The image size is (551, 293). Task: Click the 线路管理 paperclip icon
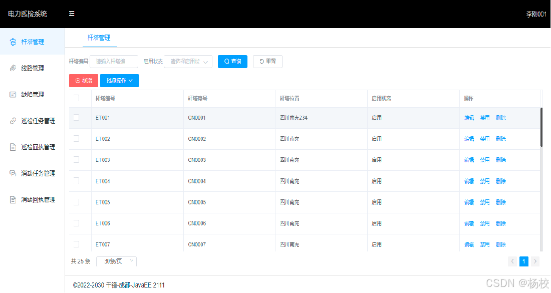[13, 68]
